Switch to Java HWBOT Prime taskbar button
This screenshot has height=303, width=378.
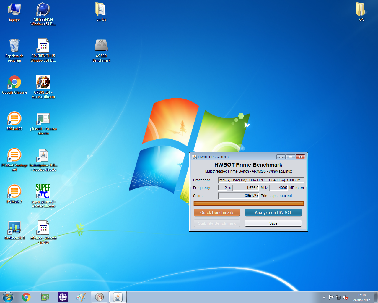(x=118, y=297)
